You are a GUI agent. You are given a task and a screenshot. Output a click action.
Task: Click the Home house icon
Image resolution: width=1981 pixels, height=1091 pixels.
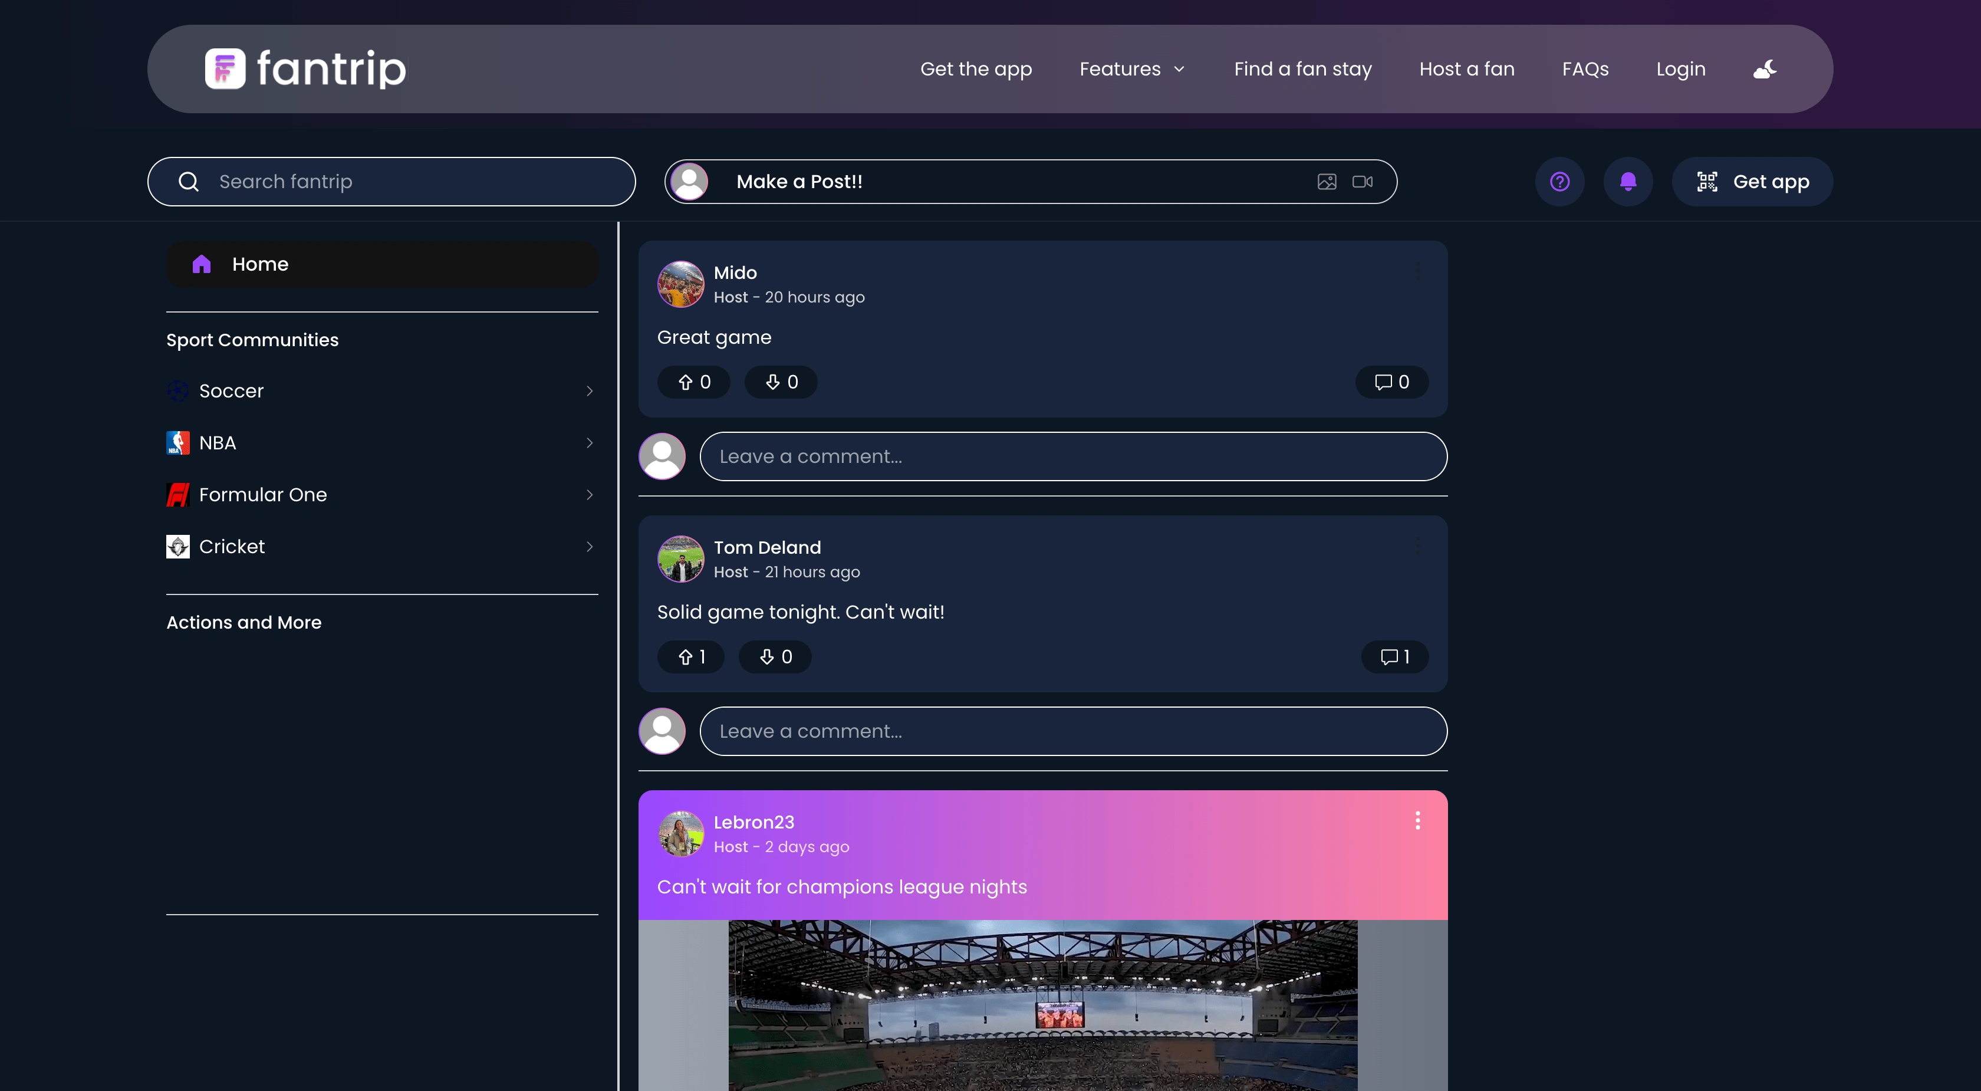tap(202, 264)
